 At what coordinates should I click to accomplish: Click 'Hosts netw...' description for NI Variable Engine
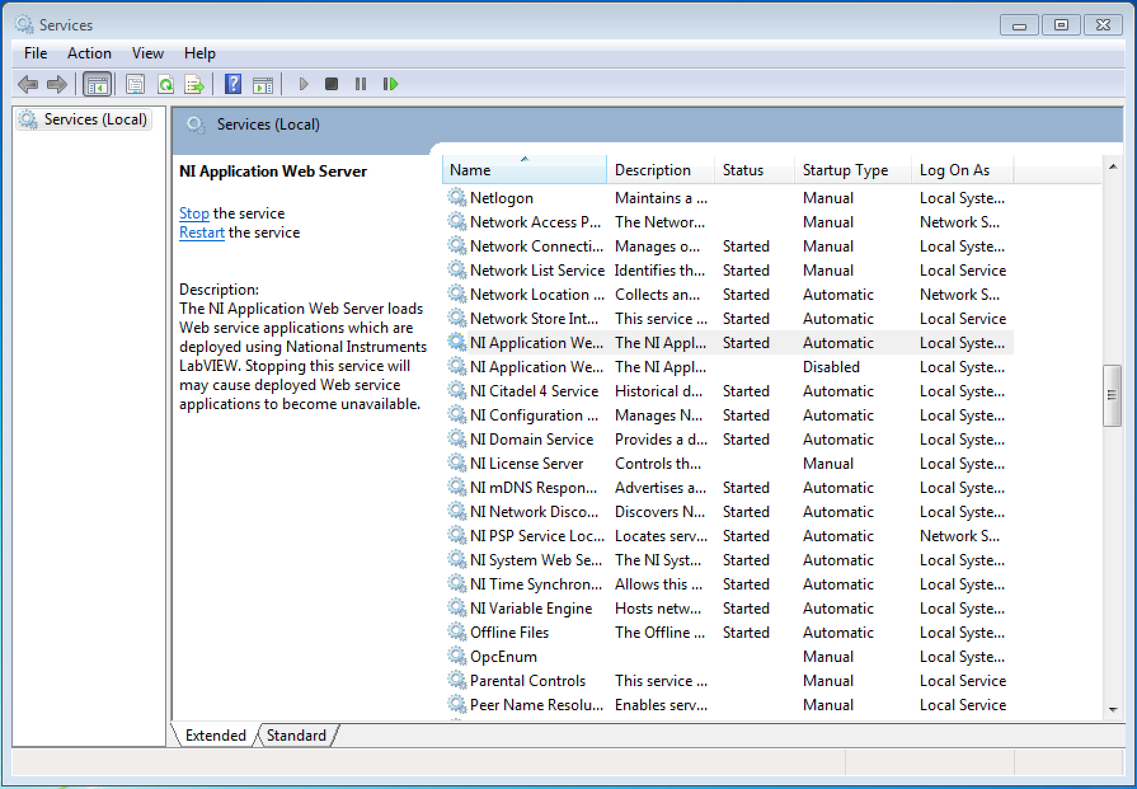coord(658,608)
